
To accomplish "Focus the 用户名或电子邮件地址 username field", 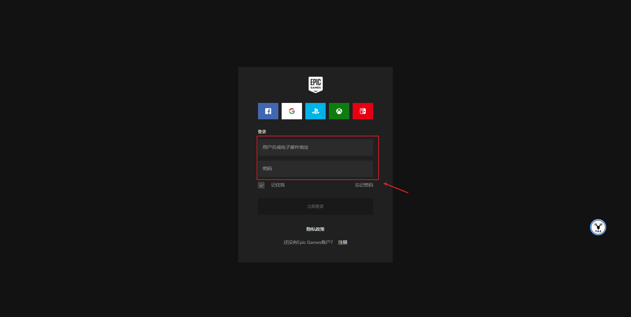I will click(x=315, y=148).
